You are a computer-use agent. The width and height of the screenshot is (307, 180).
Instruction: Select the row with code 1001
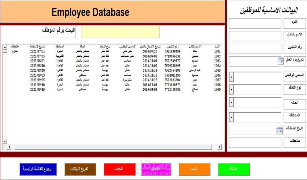[114, 51]
